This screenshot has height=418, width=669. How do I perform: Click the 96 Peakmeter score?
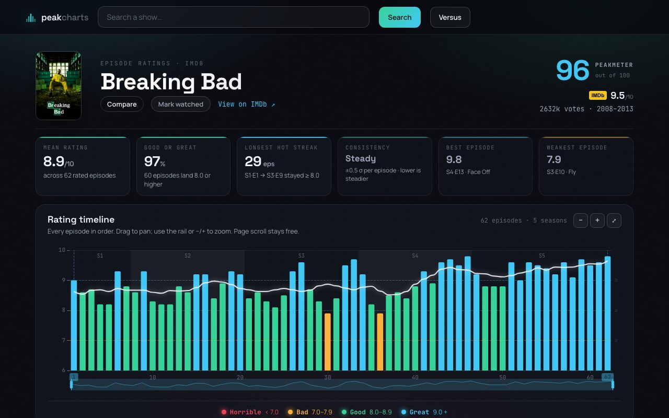[572, 70]
